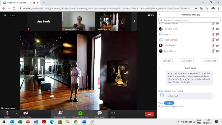Click camera permission icon in address bar
Image resolution: width=222 pixels, height=125 pixels.
tap(196, 8)
